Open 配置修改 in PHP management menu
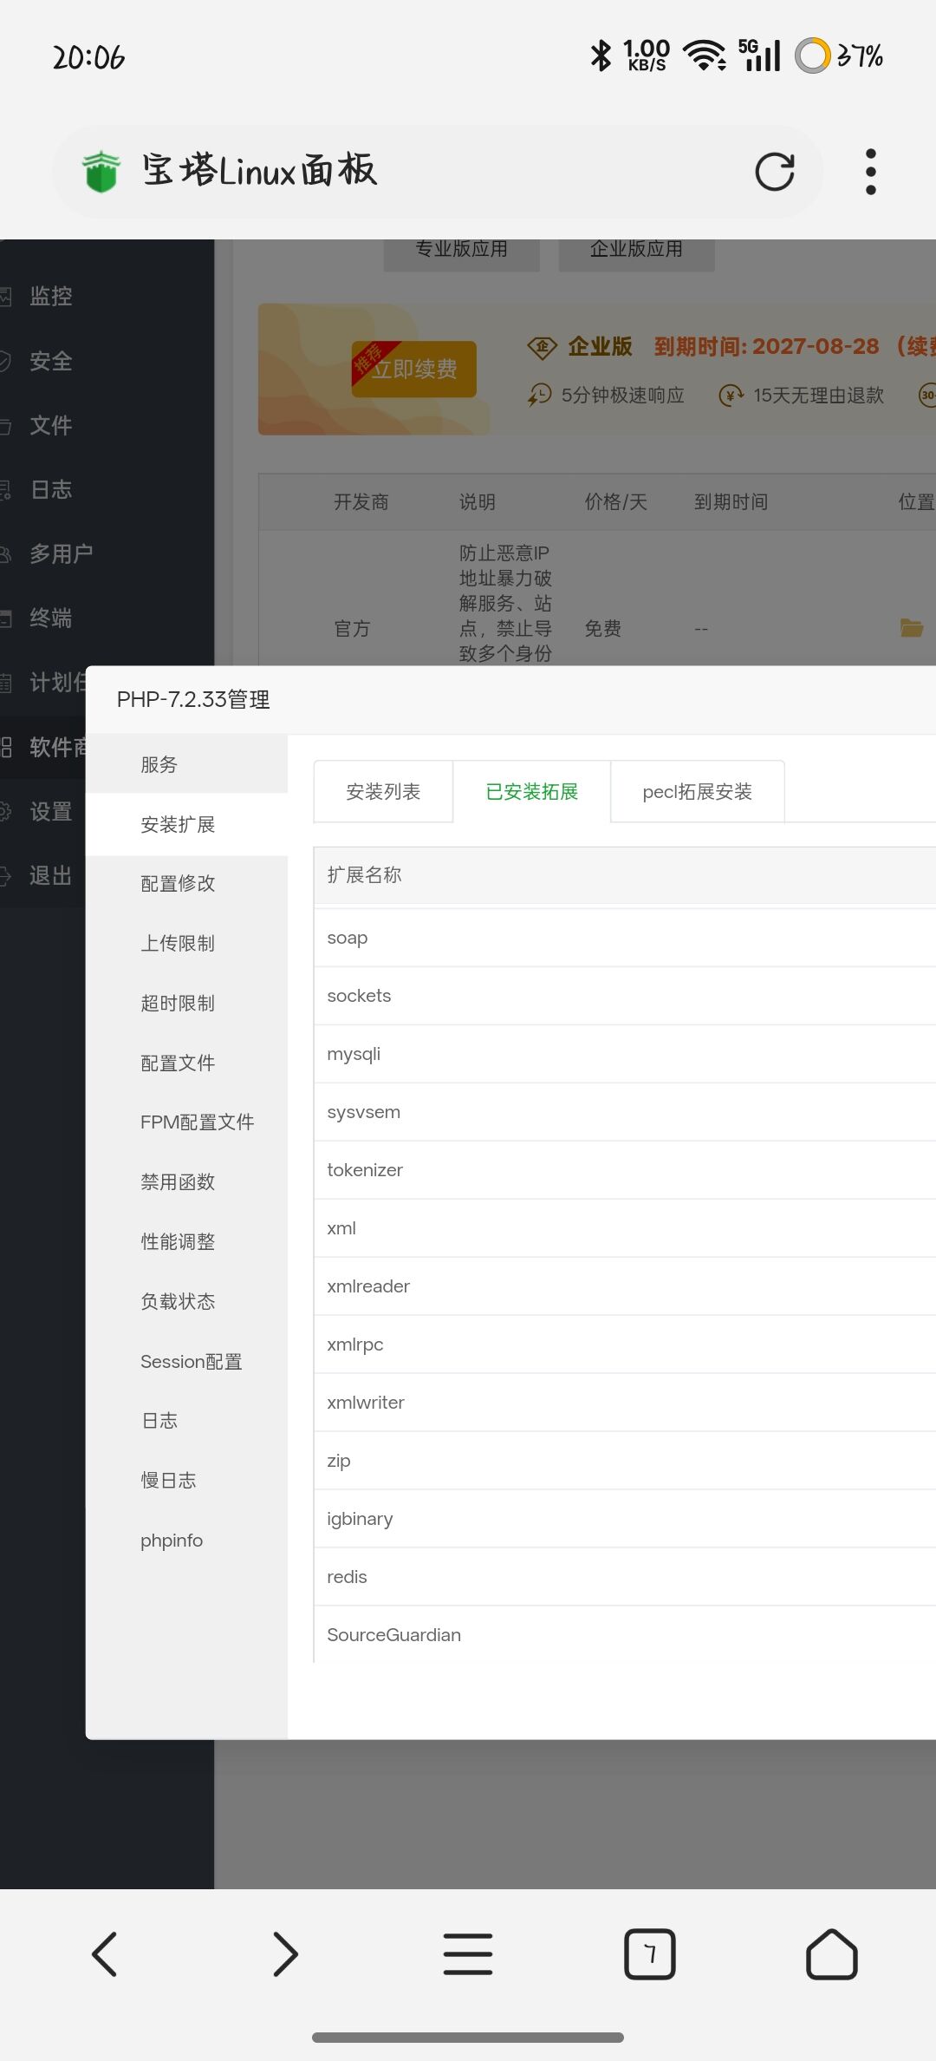The image size is (936, 2061). (186, 883)
